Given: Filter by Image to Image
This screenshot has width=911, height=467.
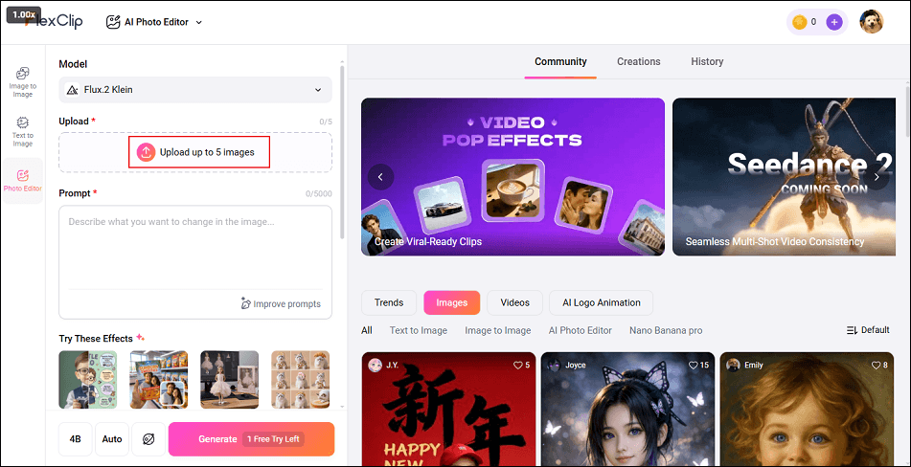Looking at the screenshot, I should pos(498,330).
